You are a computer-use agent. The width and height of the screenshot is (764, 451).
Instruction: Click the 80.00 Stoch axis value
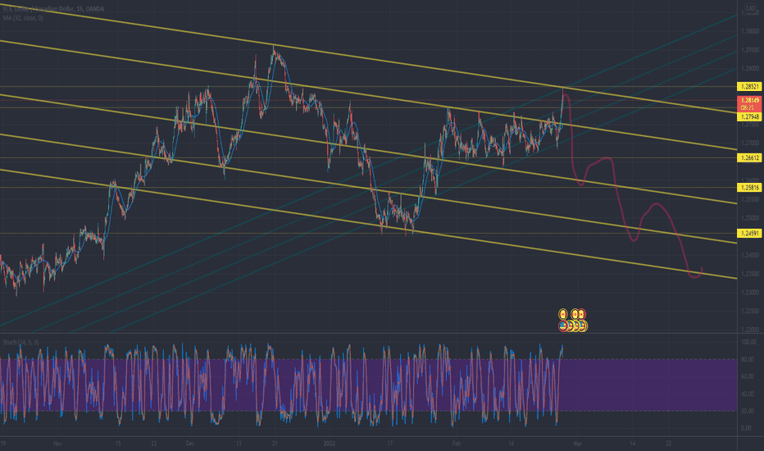coord(746,359)
